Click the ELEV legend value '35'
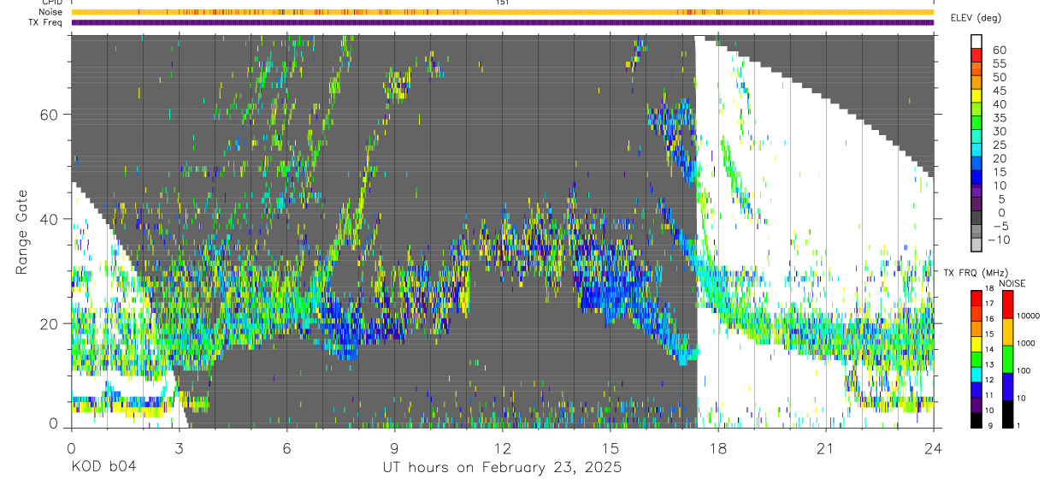Image resolution: width=1050 pixels, height=485 pixels. coord(999,118)
